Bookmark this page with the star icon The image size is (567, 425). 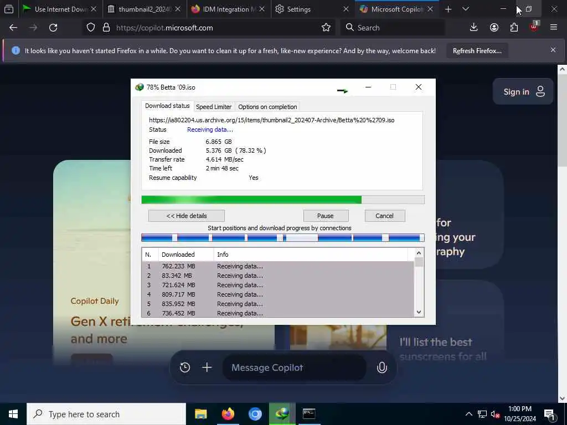[326, 28]
